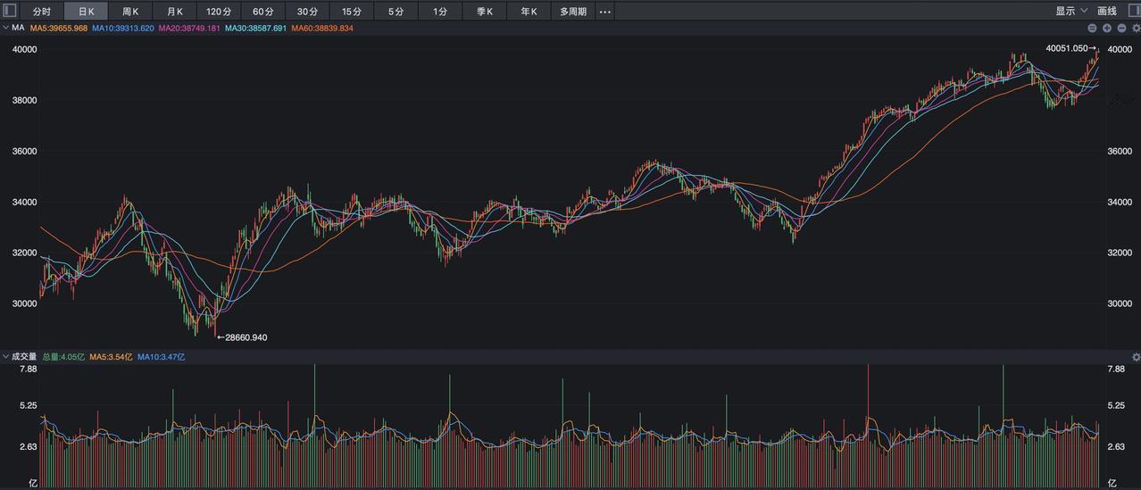Open the 成交量 volume panel settings gear
Viewport: 1141px width, 490px height.
[1136, 357]
